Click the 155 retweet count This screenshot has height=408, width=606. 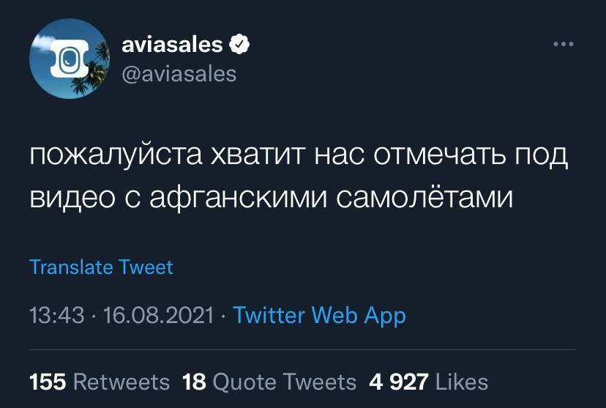[48, 382]
